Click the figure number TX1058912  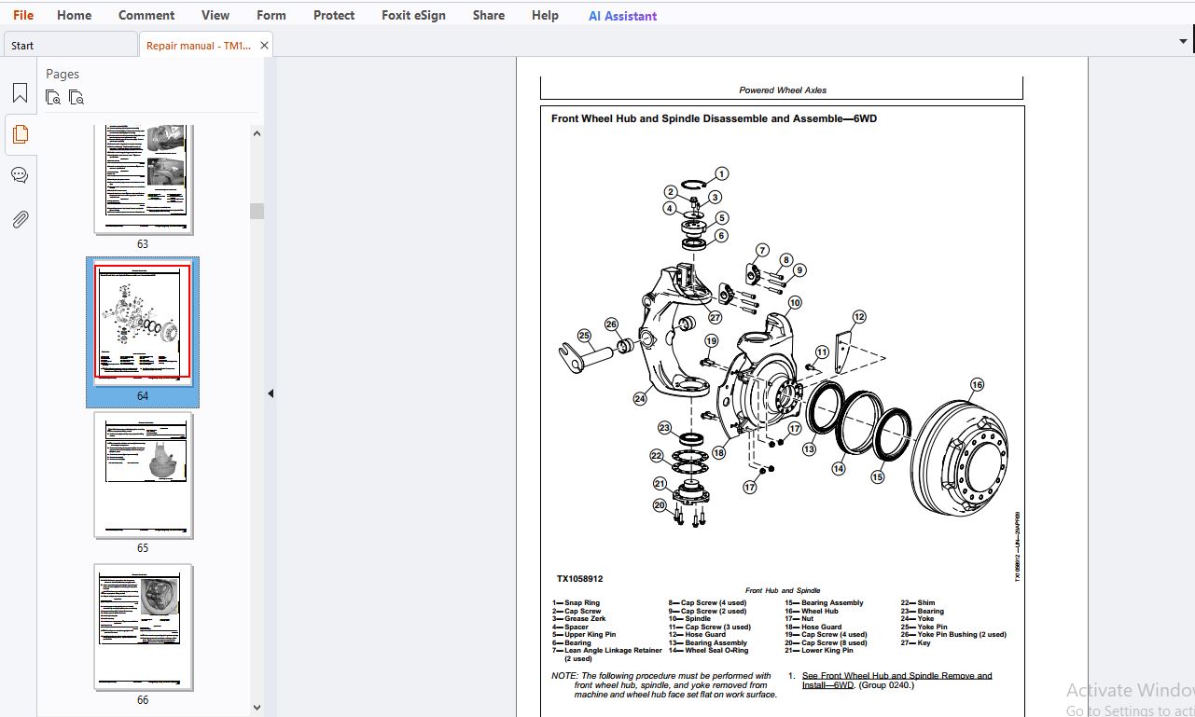click(579, 579)
